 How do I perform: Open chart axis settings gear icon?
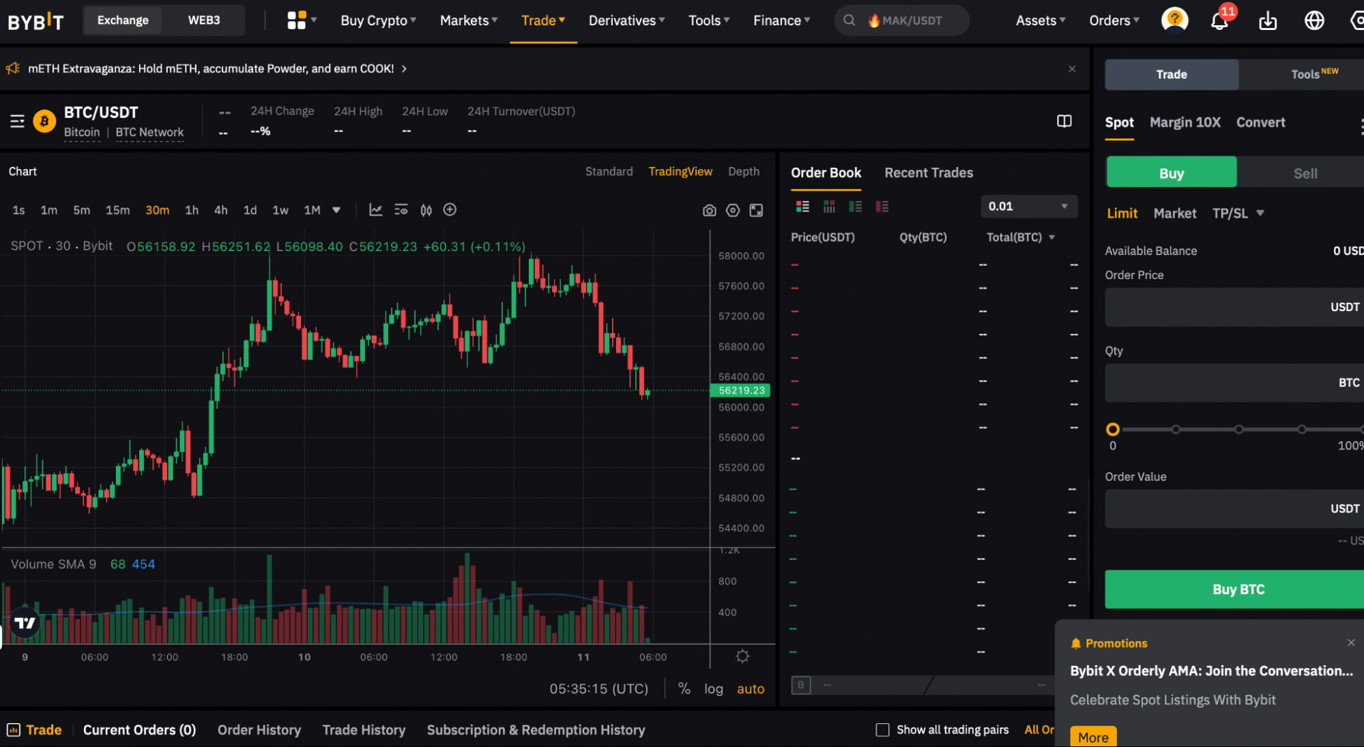pyautogui.click(x=742, y=656)
